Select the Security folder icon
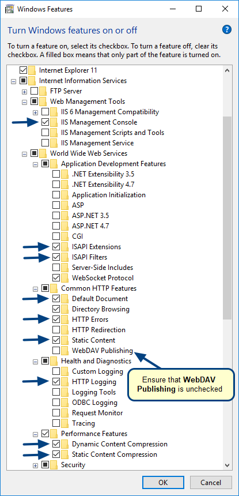 (54, 465)
